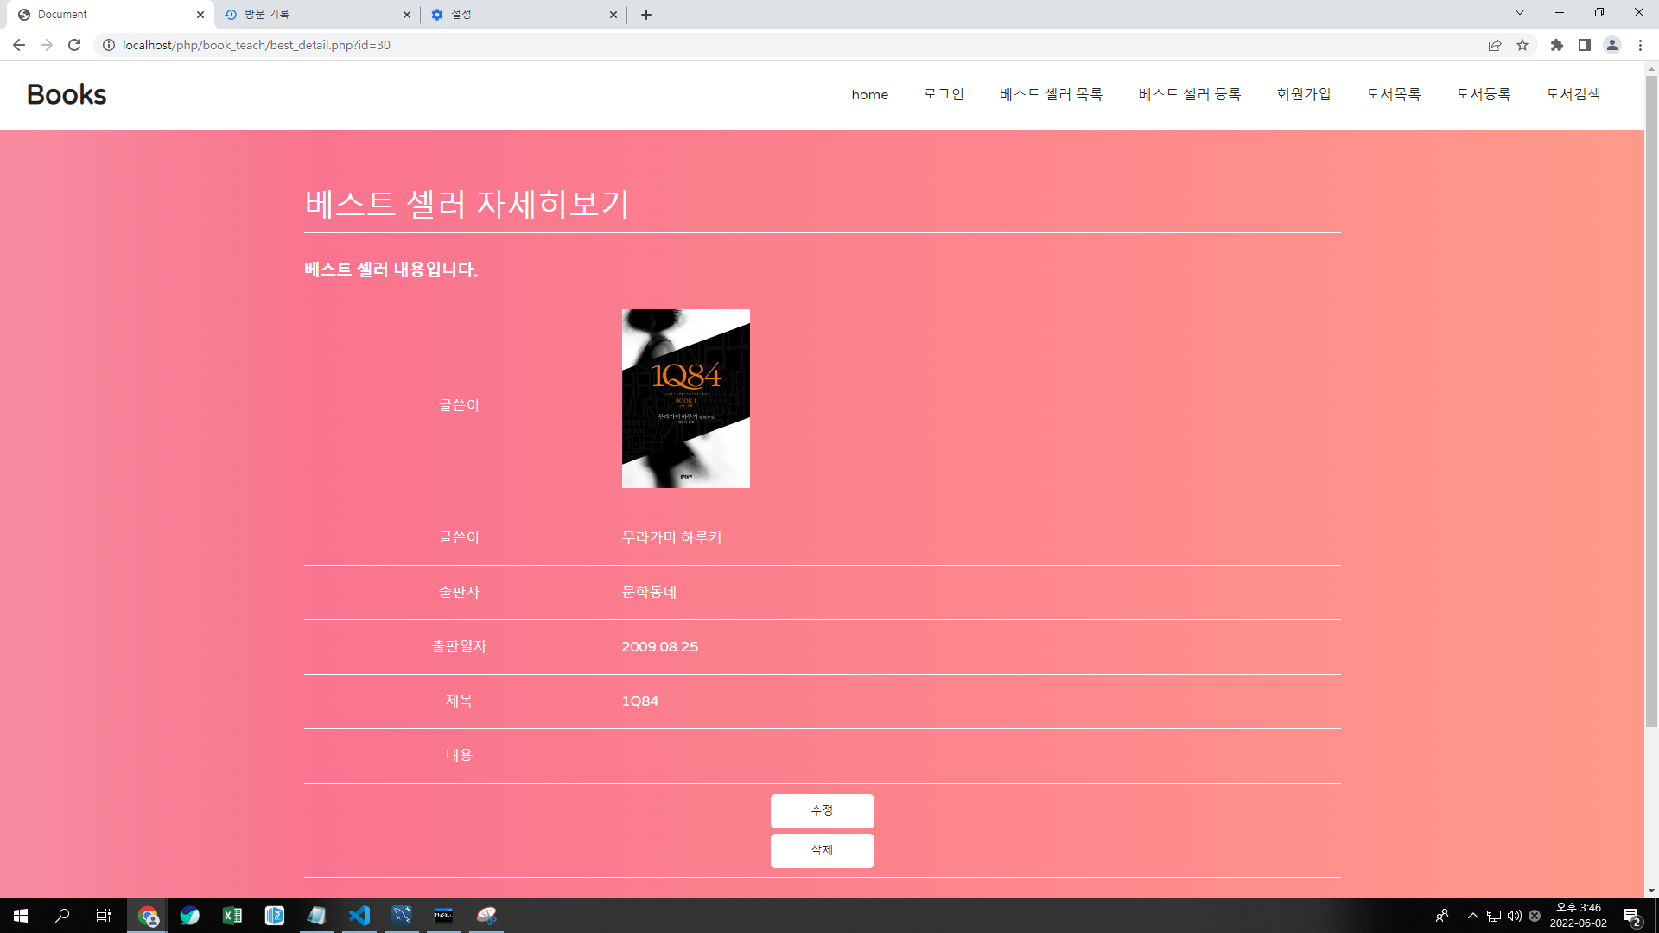
Task: Click the back navigation arrow
Action: pos(19,45)
